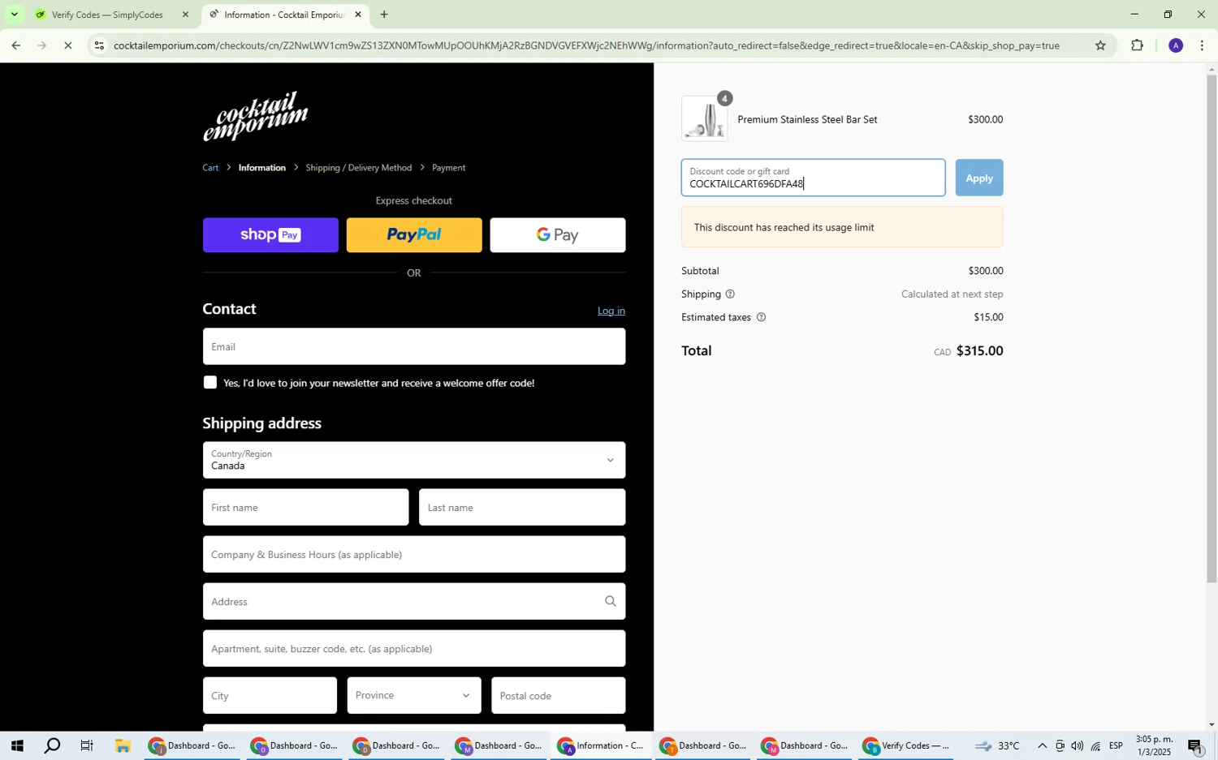Pay with PayPal button
Screen dimensions: 1218x760
[x=414, y=235]
